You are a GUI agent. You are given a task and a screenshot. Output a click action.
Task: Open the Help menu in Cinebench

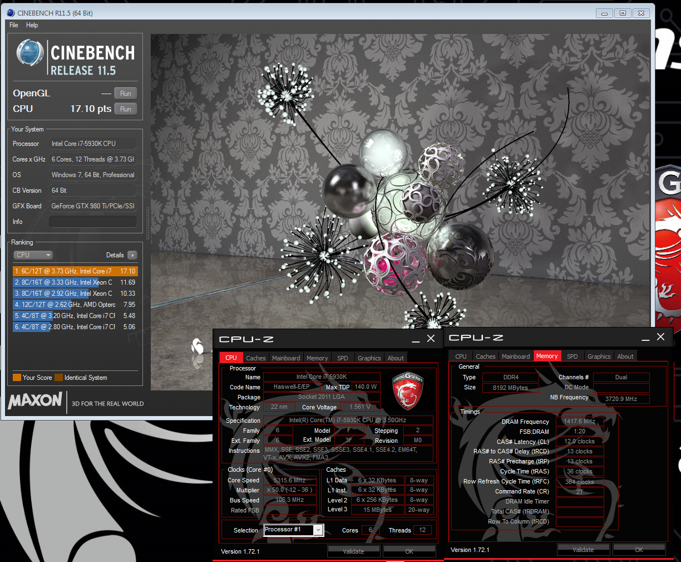click(32, 25)
